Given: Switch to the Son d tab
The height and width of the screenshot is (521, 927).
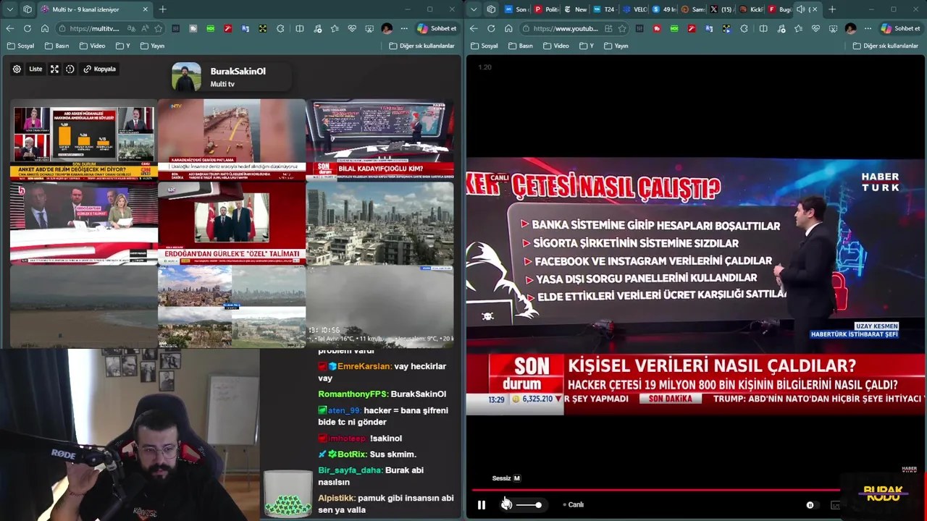Looking at the screenshot, I should coord(516,9).
